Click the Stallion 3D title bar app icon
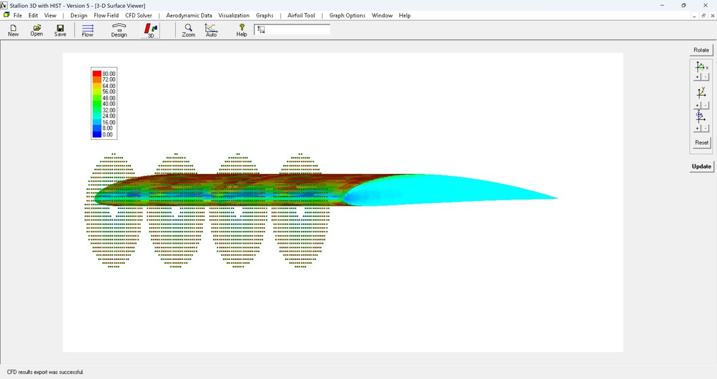 tap(5, 5)
